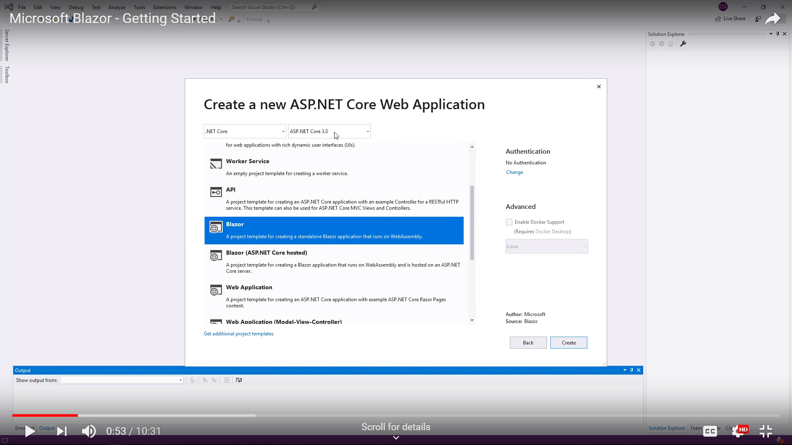Open the .NET Core framework dropdown

(x=283, y=131)
